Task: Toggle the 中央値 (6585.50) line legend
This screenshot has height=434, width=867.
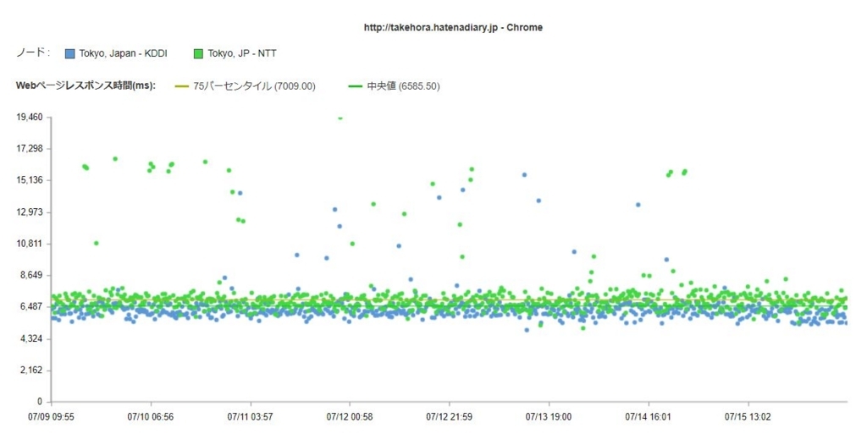Action: click(395, 86)
